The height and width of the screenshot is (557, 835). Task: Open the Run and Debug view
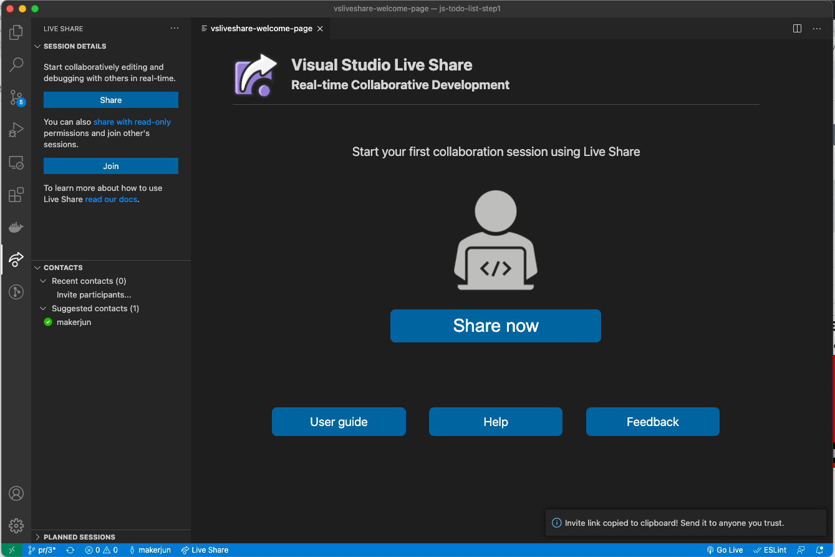tap(16, 130)
